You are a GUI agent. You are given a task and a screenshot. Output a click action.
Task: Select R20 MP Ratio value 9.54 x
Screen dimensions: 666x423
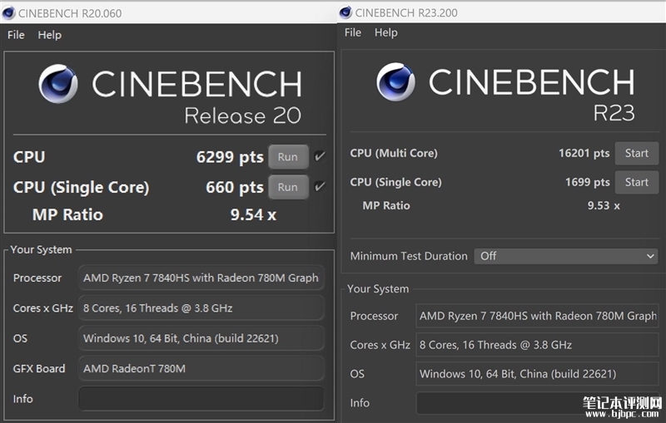(x=253, y=214)
